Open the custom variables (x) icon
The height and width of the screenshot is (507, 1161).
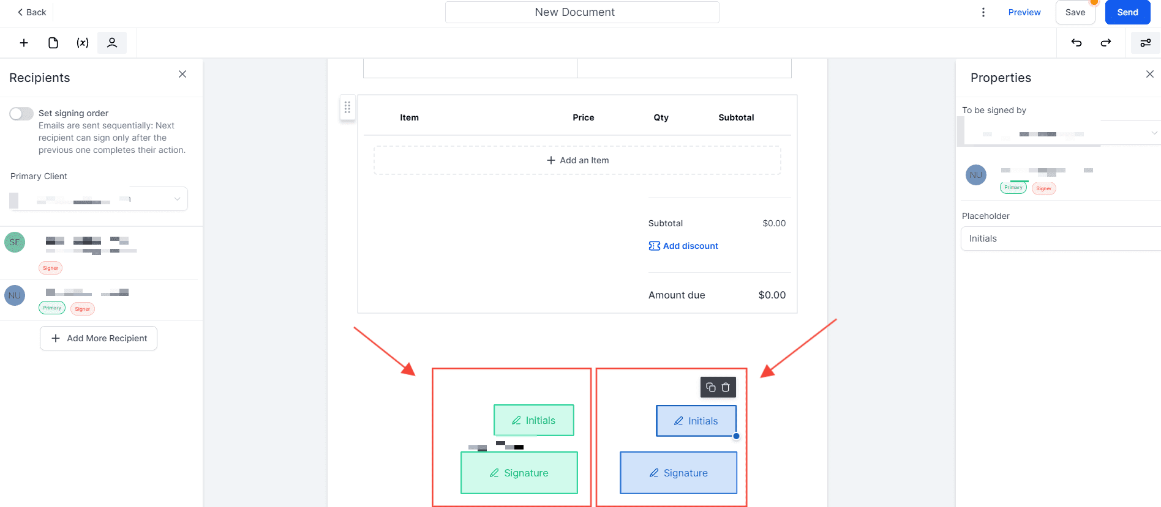83,43
